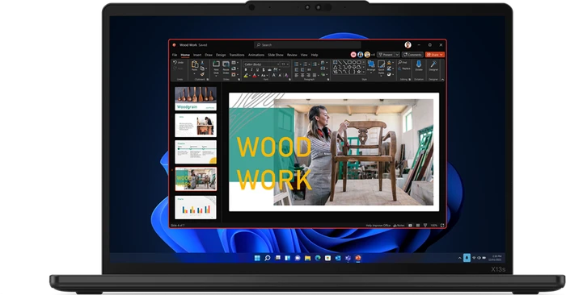Open the Font dialog launcher

click(x=289, y=80)
